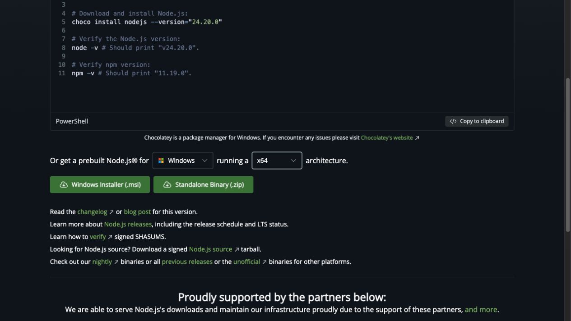Click the page vertical scrollbar thumb
Screen dimensions: 571x321
[568, 155]
